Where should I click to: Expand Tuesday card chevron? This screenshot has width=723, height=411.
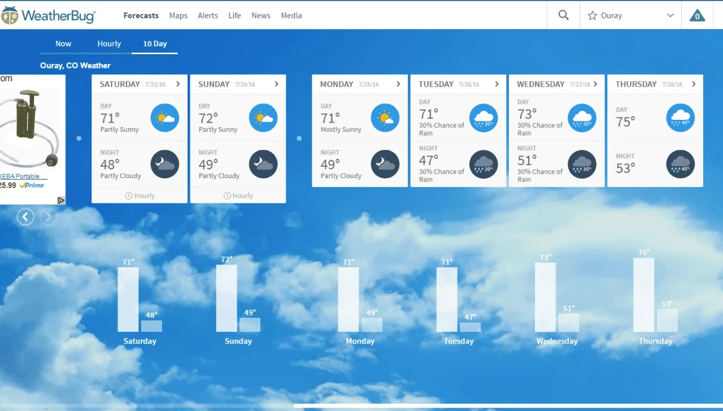(x=497, y=84)
